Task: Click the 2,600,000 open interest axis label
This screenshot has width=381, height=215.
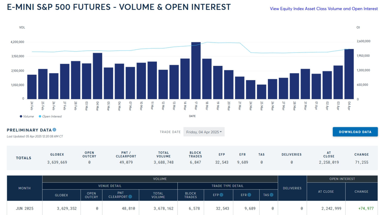Action: click(x=363, y=41)
